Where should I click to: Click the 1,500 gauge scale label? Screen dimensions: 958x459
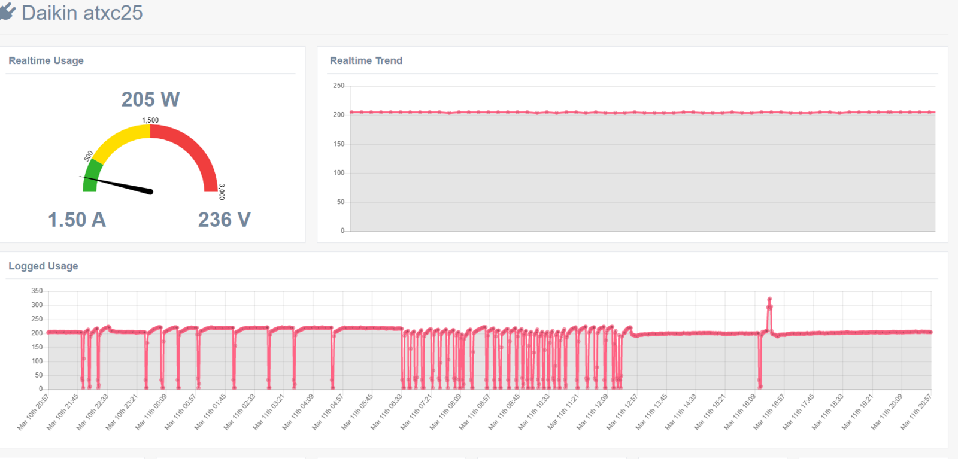[150, 120]
